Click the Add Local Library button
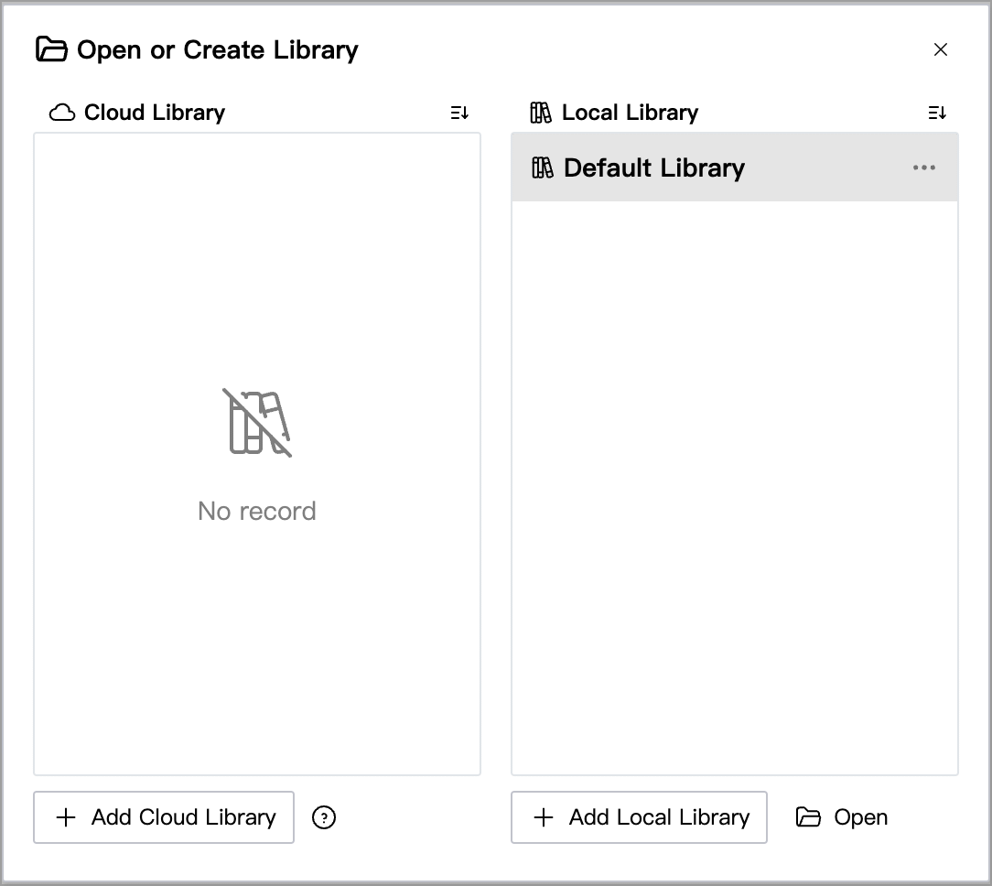This screenshot has height=886, width=992. pyautogui.click(x=639, y=817)
